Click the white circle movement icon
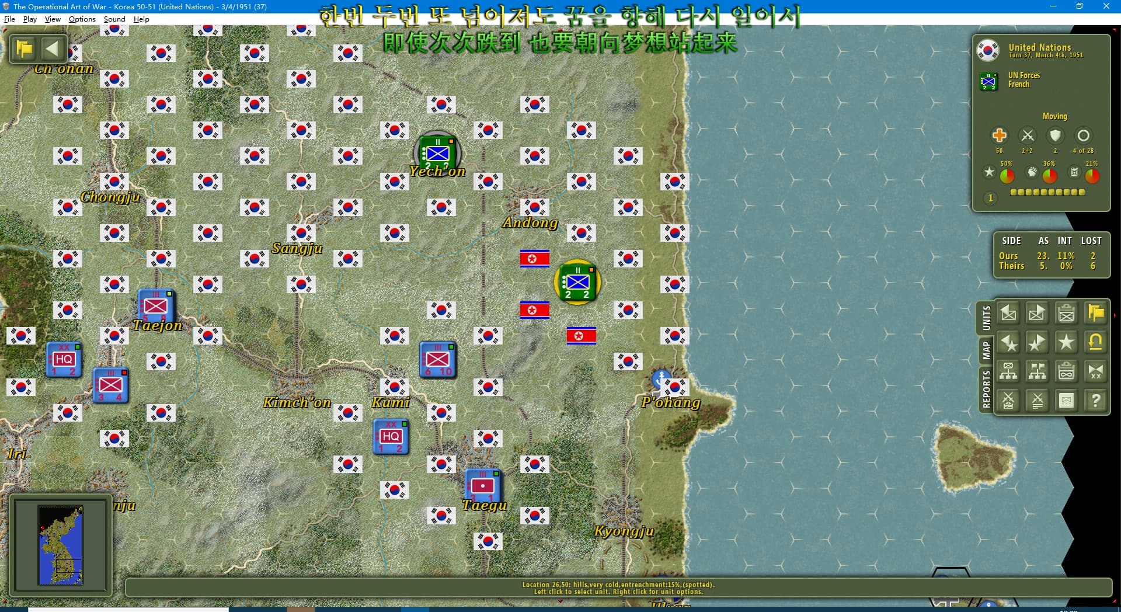Viewport: 1121px width, 612px height. coord(1083,135)
